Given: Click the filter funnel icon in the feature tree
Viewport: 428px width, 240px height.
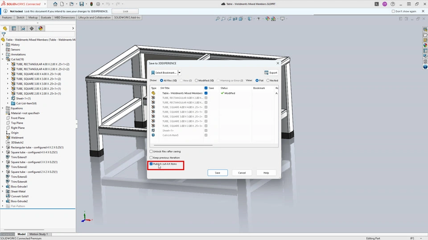Looking at the screenshot, I should tap(4, 34).
